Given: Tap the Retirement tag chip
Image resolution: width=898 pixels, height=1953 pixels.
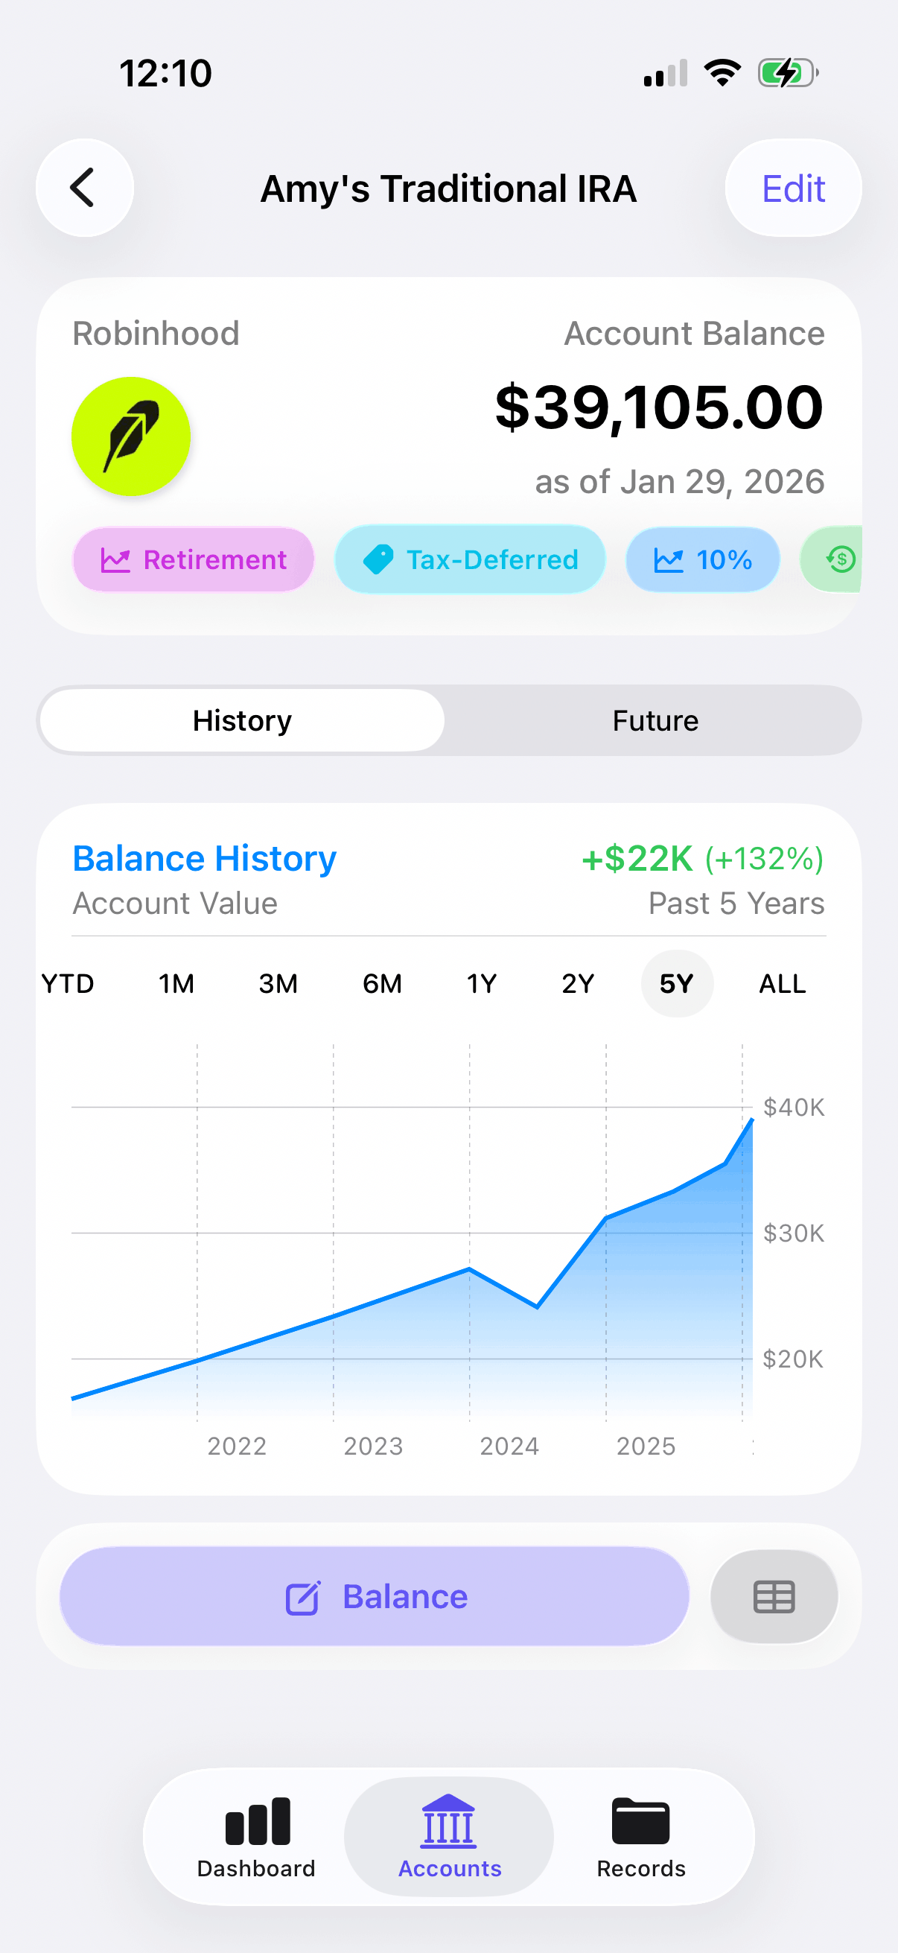Looking at the screenshot, I should pos(194,559).
